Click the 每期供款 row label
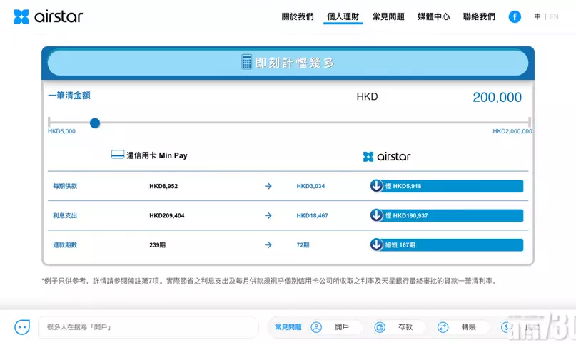This screenshot has width=576, height=345. (x=65, y=186)
